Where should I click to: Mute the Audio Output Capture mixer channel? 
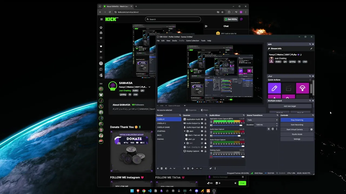click(211, 146)
